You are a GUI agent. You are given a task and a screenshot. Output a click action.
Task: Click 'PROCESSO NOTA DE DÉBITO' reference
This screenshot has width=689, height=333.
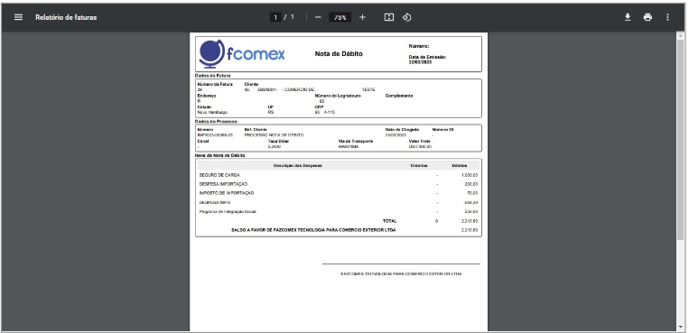[274, 135]
